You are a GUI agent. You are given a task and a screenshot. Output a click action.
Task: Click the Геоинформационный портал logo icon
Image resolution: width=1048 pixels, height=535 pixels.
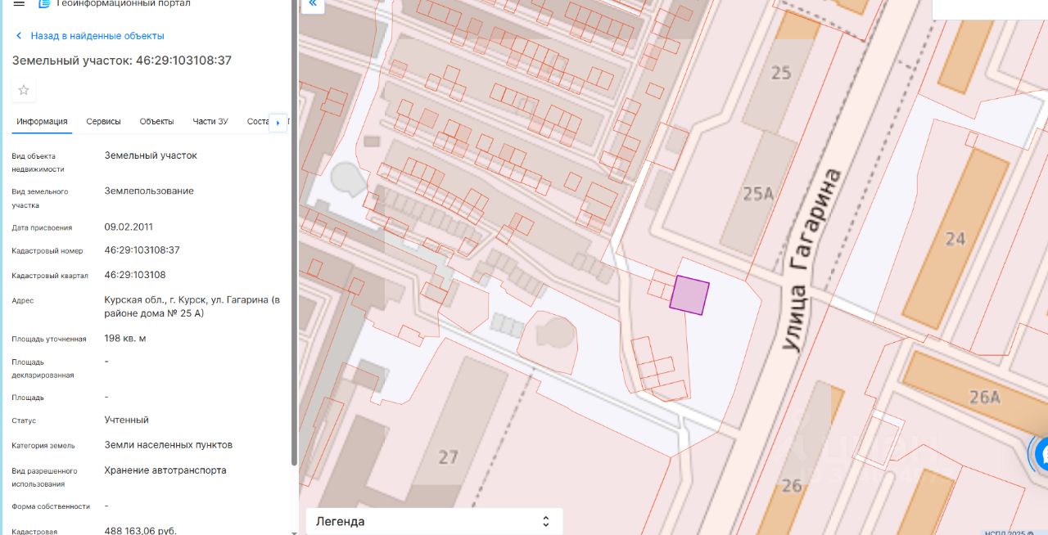coord(44,3)
